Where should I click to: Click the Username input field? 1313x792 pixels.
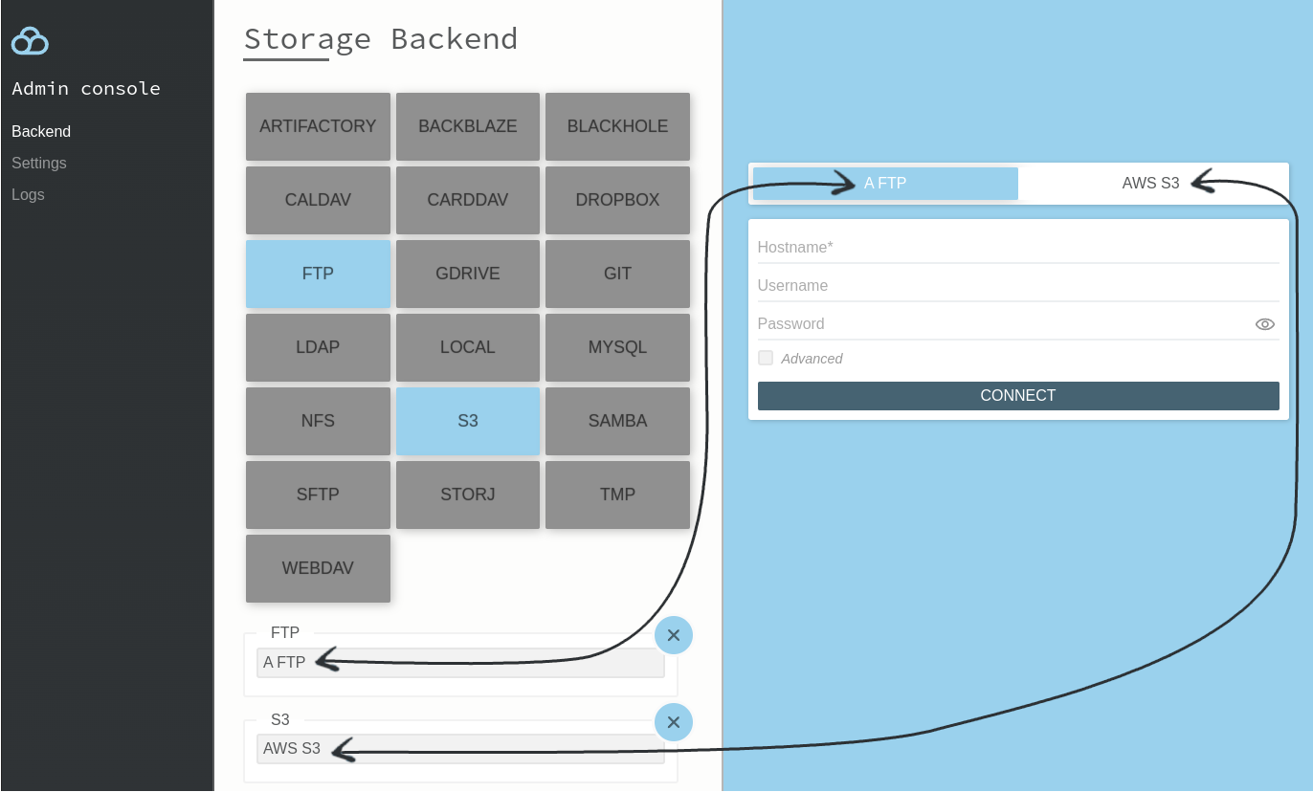[1017, 285]
